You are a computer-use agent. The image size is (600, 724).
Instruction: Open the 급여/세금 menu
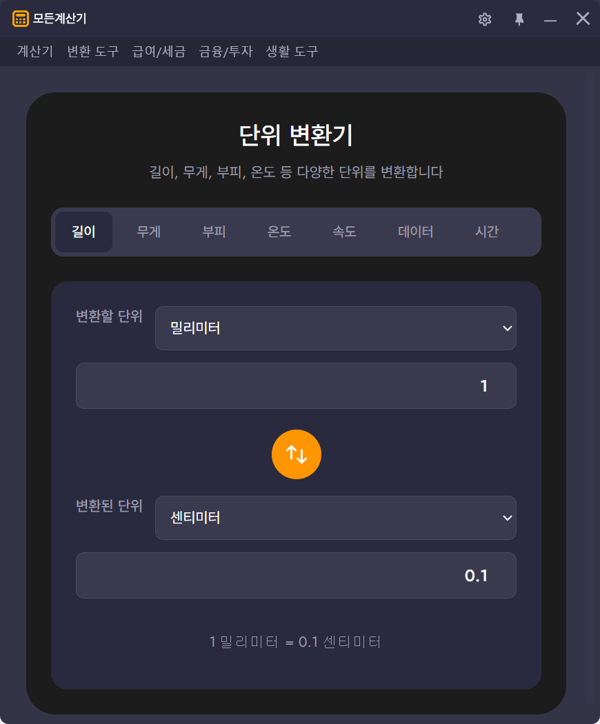coord(159,52)
